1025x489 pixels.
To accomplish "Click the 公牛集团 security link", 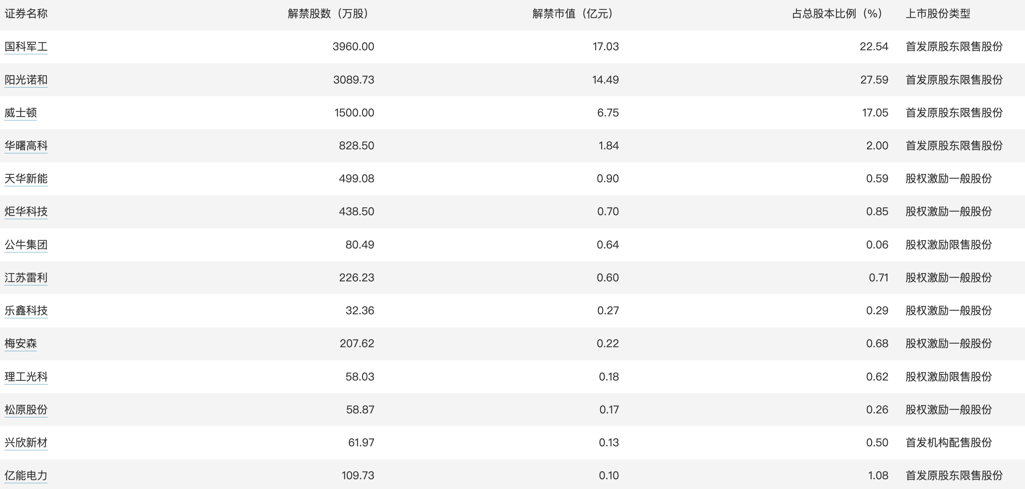I will (26, 244).
